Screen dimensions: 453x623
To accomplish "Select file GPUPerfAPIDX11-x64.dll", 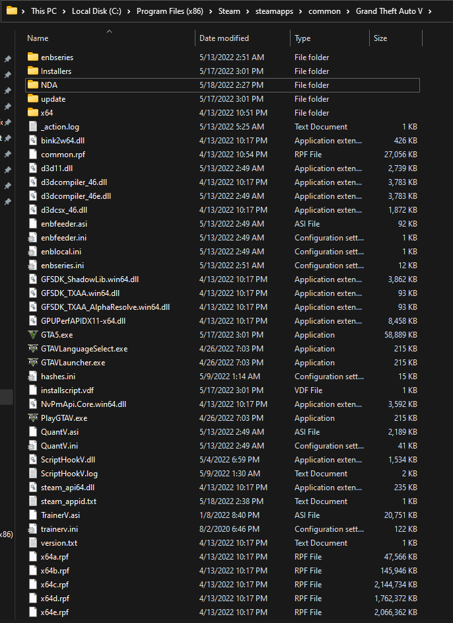I will 223,321.
